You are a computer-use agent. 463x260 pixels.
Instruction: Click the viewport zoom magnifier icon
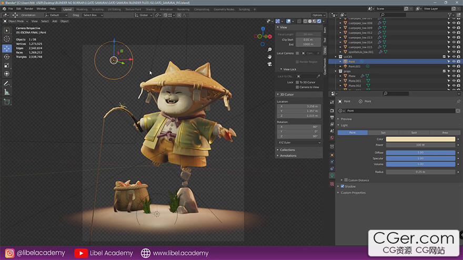pos(269,49)
